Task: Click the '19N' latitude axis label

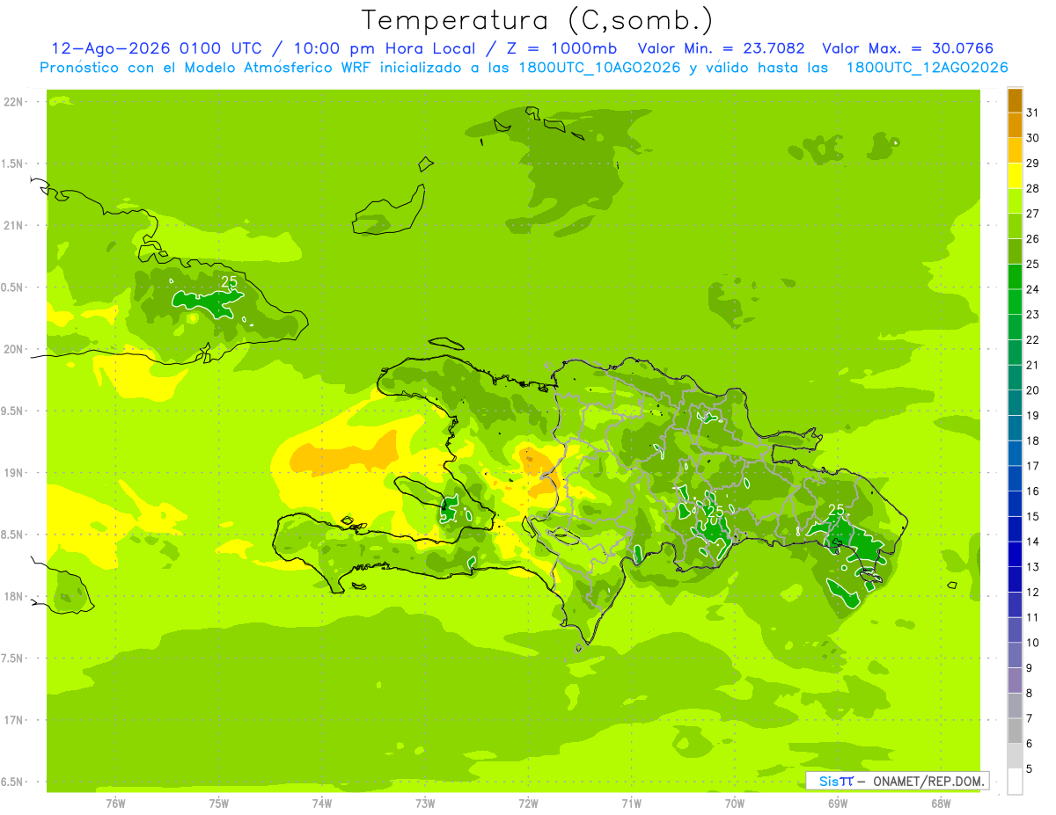Action: 14,473
